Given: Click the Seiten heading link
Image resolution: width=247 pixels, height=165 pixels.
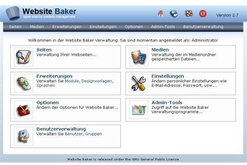Looking at the screenshot, I should (44, 50).
